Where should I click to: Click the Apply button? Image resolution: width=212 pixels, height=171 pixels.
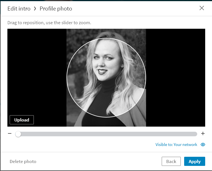click(195, 161)
